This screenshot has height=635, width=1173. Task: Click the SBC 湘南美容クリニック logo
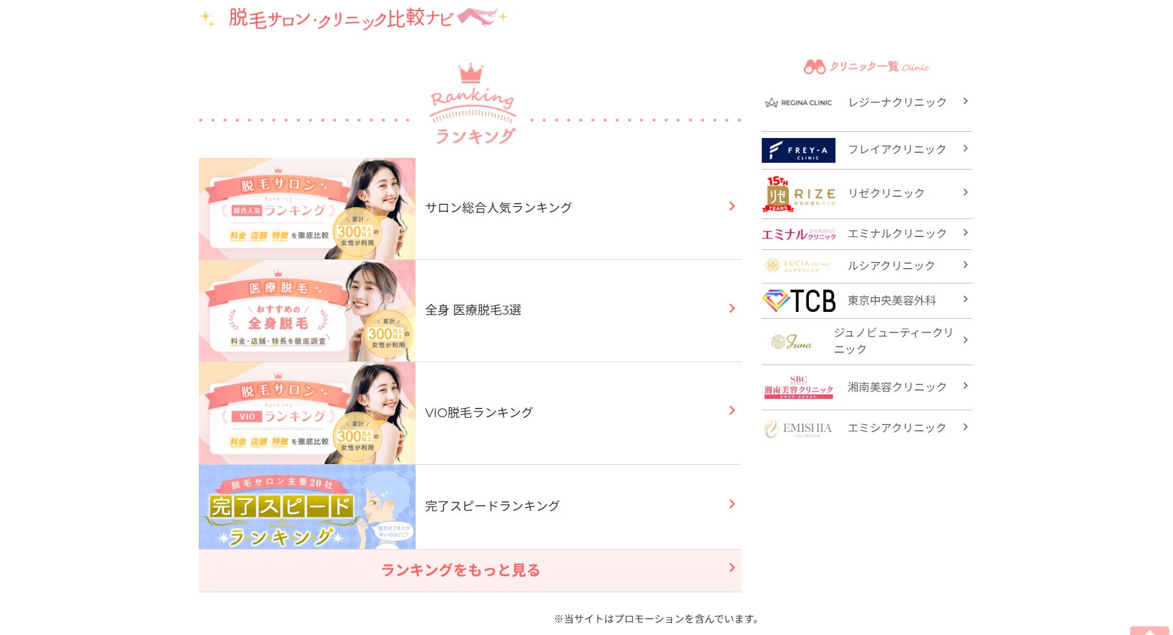coord(798,387)
